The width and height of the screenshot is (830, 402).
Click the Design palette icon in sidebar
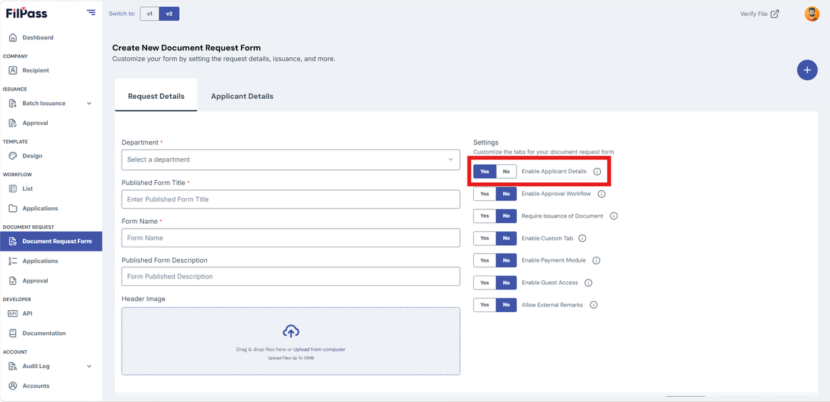click(12, 156)
